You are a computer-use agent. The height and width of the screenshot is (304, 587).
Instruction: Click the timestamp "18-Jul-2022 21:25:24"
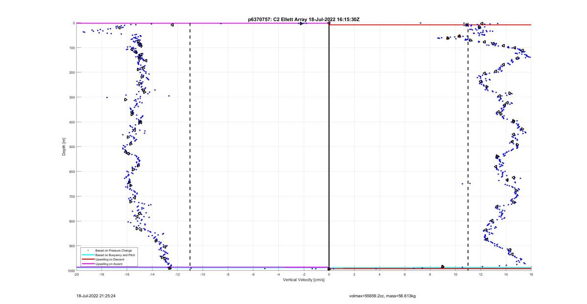[x=96, y=296]
